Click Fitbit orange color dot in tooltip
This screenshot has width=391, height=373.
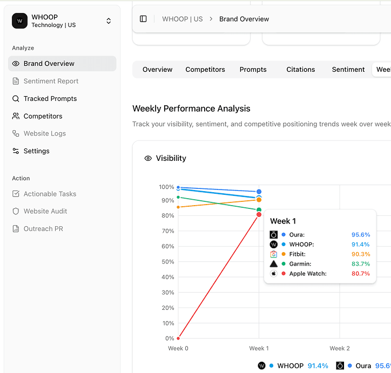(284, 254)
